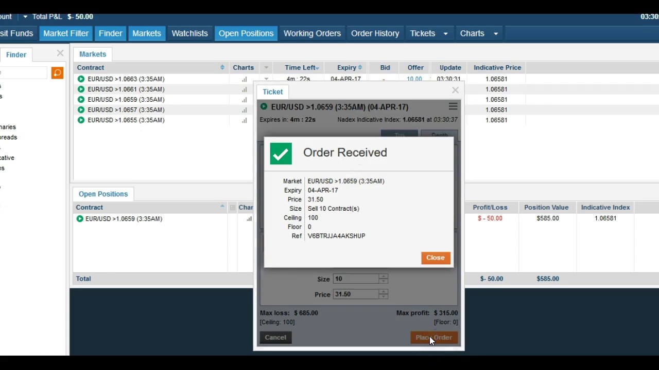Sort the Open Positions Contract column
The height and width of the screenshot is (370, 659).
pyautogui.click(x=222, y=207)
